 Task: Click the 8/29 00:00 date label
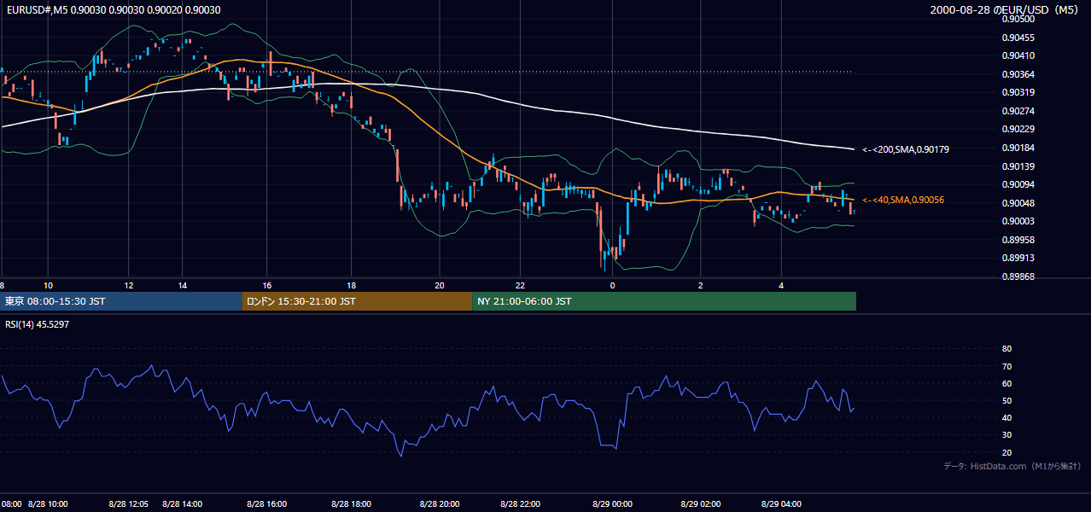click(x=611, y=504)
